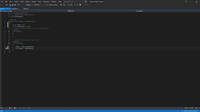Open the View menu

click(x=11, y=2)
